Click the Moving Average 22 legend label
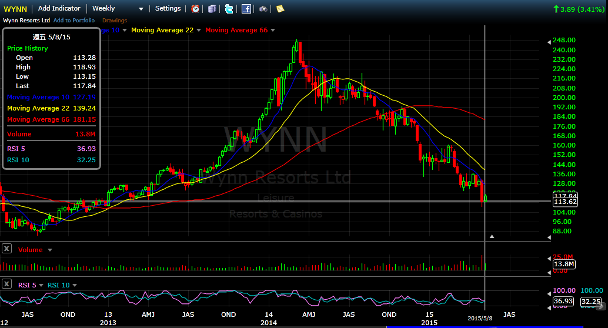 pos(162,30)
